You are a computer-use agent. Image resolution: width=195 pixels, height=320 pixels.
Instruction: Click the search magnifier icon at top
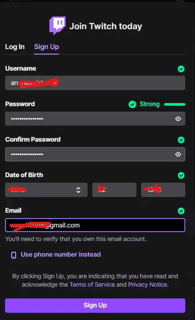(x=179, y=1)
